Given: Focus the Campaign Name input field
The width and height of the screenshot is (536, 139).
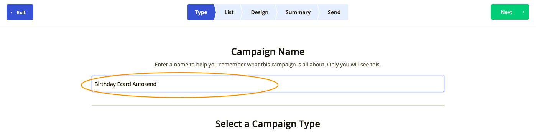Looking at the screenshot, I should tap(268, 84).
